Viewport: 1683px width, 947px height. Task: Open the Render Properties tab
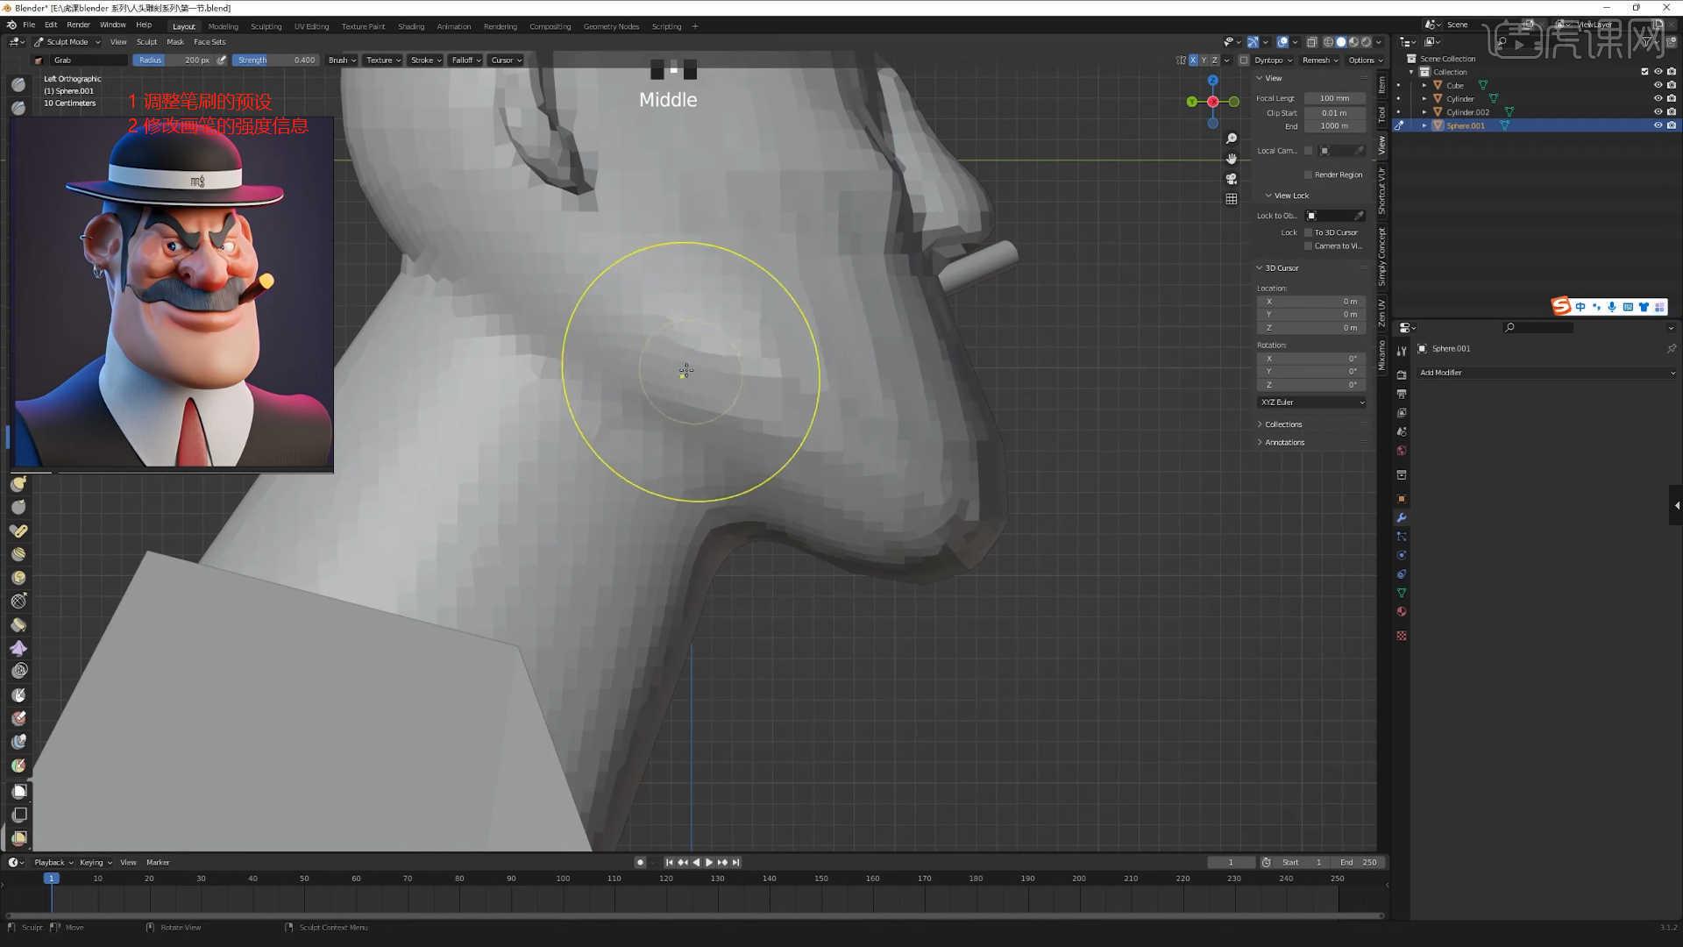coord(1402,375)
